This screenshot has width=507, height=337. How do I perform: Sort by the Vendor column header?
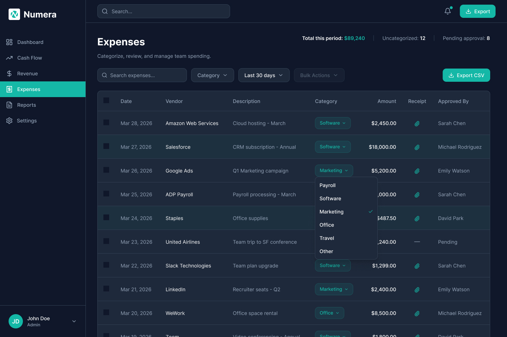(174, 101)
